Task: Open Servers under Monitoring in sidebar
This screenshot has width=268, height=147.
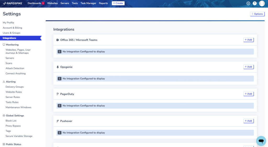Action: 10,58
